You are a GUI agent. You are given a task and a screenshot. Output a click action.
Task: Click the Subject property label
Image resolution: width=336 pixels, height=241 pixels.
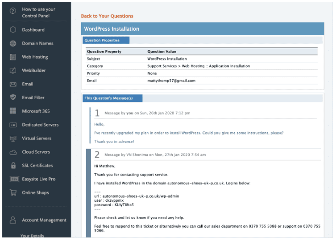[x=93, y=59]
